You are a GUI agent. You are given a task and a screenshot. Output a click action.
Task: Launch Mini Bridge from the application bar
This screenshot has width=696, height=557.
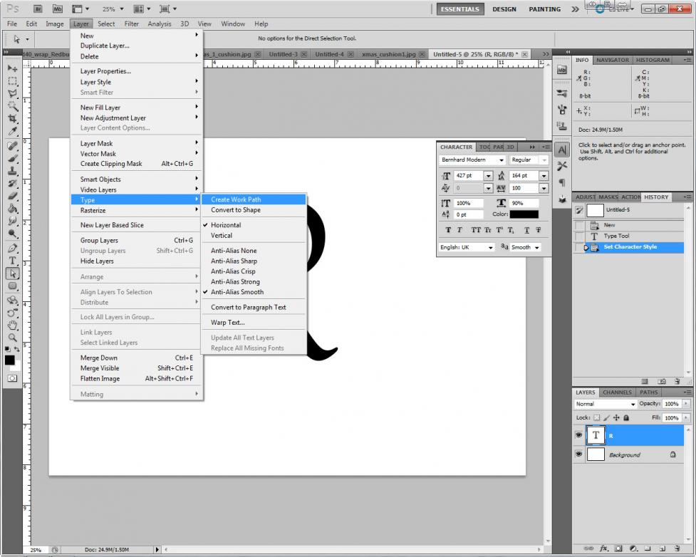[58, 9]
